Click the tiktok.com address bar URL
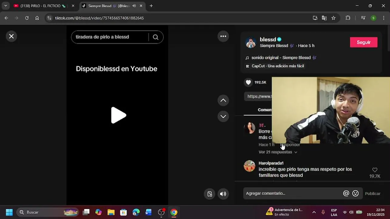The height and width of the screenshot is (219, 390). pos(99,18)
